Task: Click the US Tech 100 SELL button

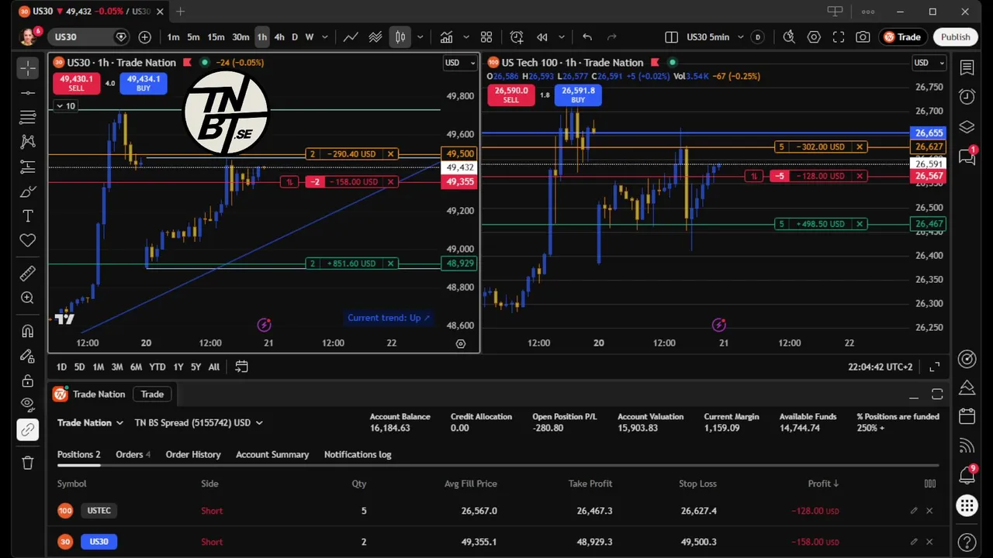Action: pos(510,95)
